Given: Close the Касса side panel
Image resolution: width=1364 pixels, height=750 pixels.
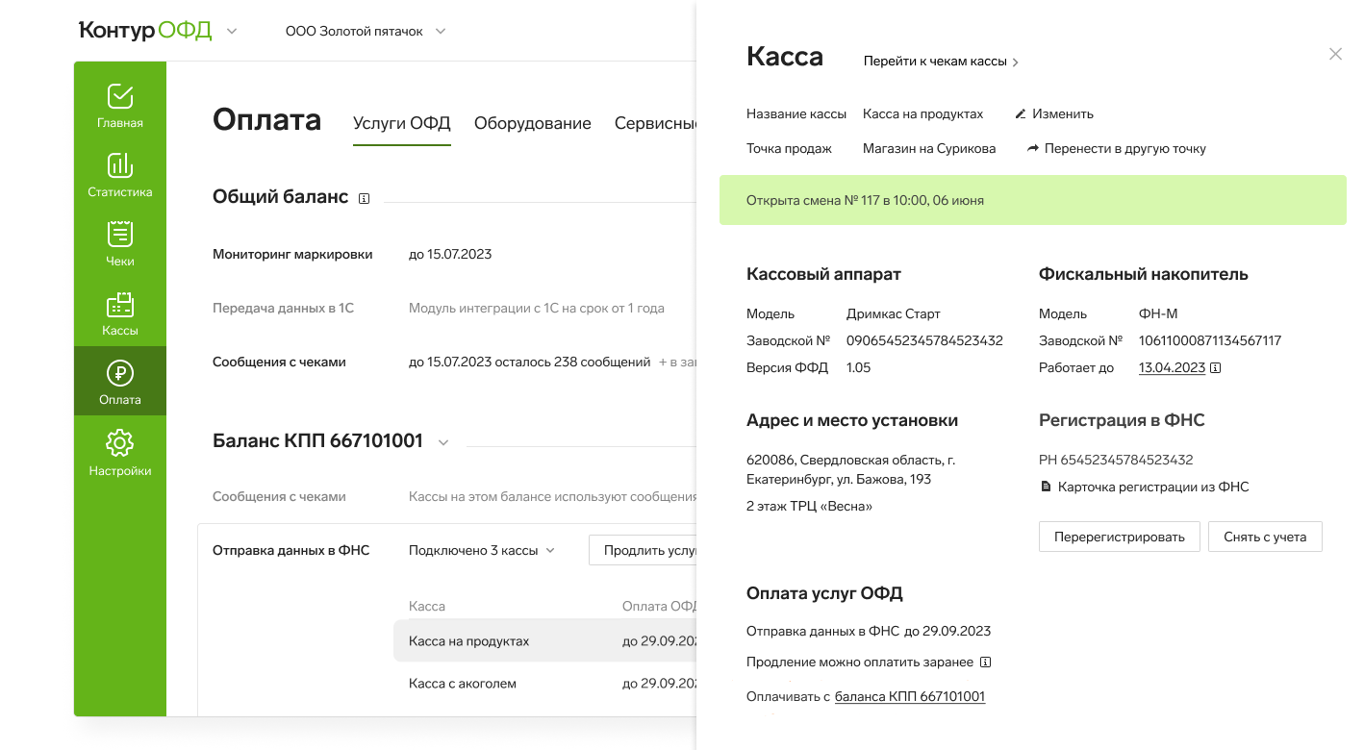Looking at the screenshot, I should (1334, 55).
